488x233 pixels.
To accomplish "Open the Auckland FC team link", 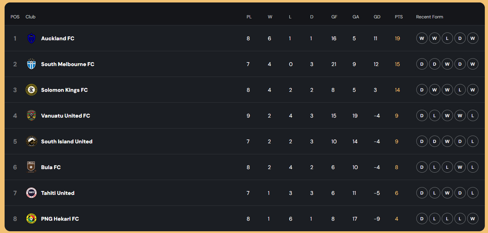I will point(58,38).
